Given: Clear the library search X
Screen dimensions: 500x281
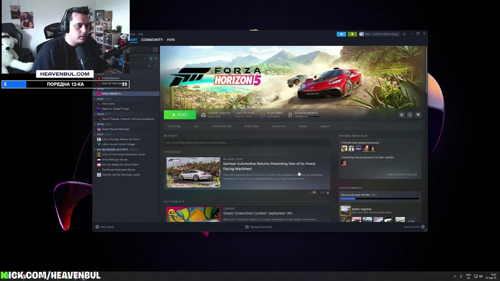Looking at the screenshot, I should click(x=149, y=66).
